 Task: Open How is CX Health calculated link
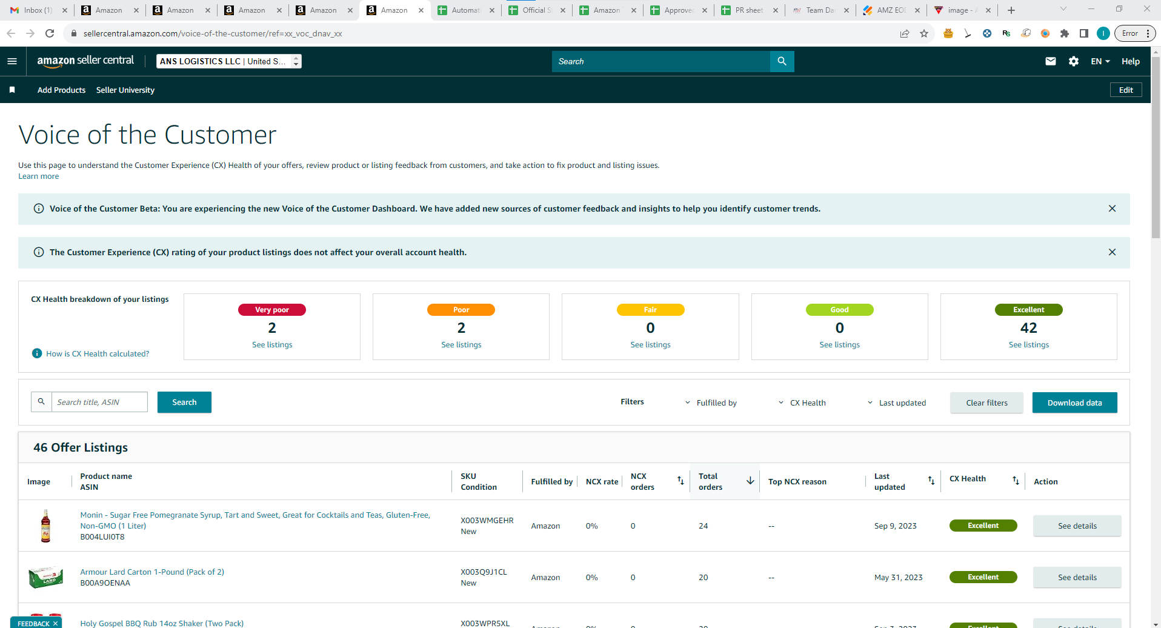click(98, 353)
